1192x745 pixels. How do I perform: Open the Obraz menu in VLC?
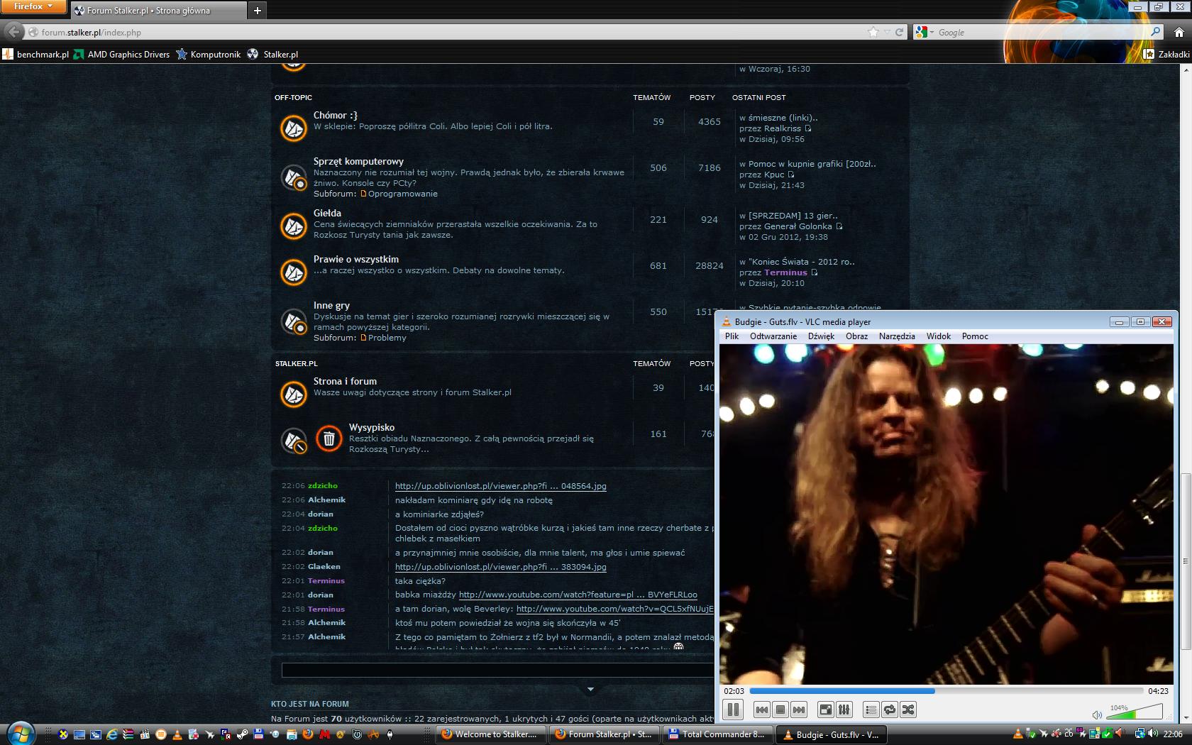[x=856, y=336]
